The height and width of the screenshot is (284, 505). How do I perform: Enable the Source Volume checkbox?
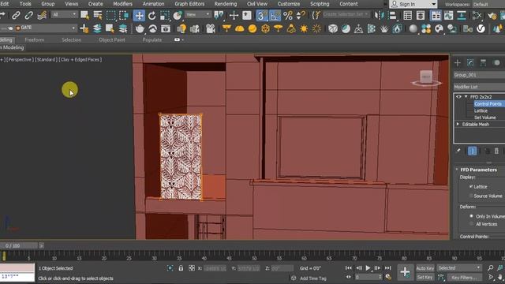pyautogui.click(x=471, y=196)
